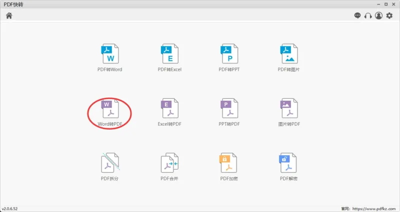Viewport: 400px width, 212px height.
Task: Click the 图片转PDF label text
Action: pos(289,124)
